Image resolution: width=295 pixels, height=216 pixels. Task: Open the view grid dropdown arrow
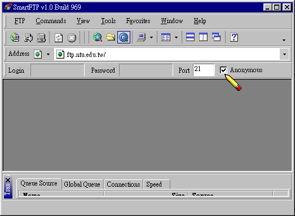tap(176, 37)
